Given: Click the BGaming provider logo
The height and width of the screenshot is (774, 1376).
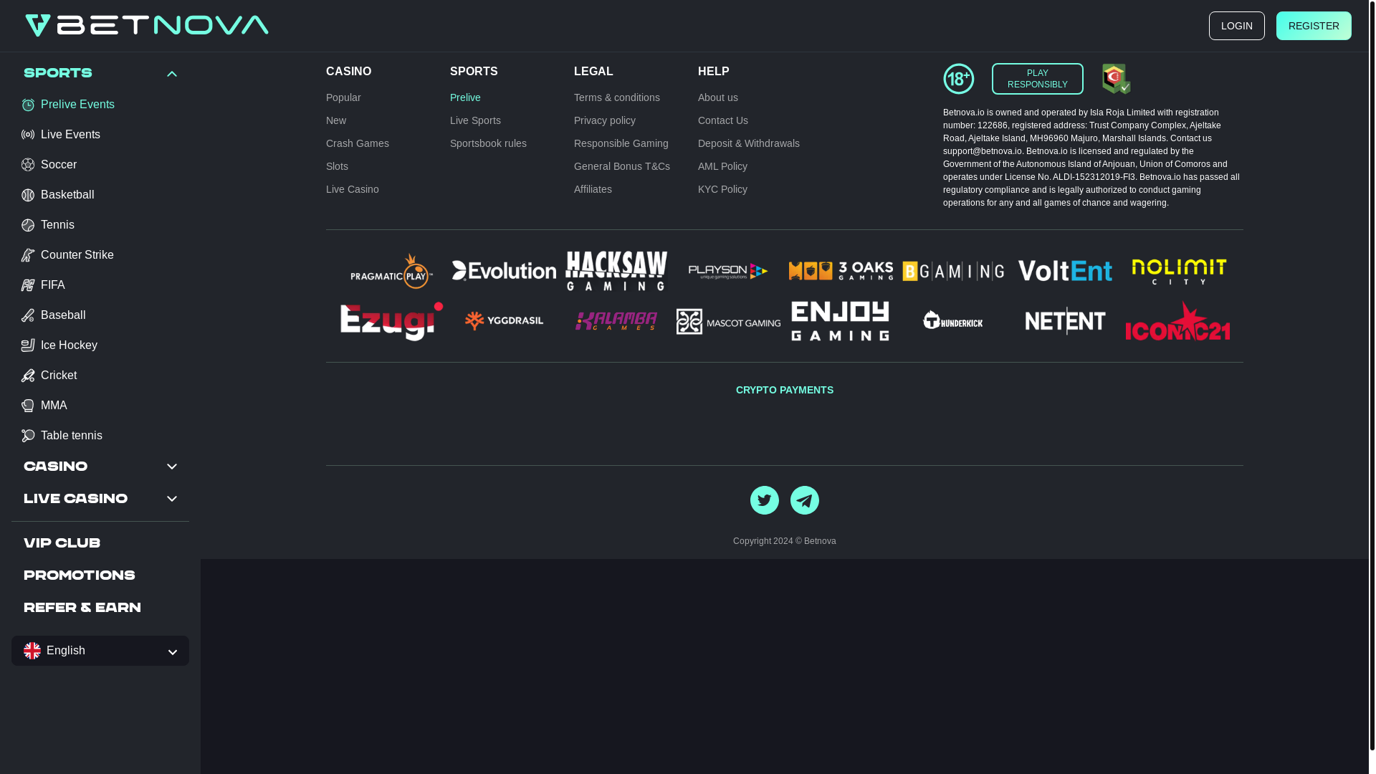Looking at the screenshot, I should [x=953, y=271].
